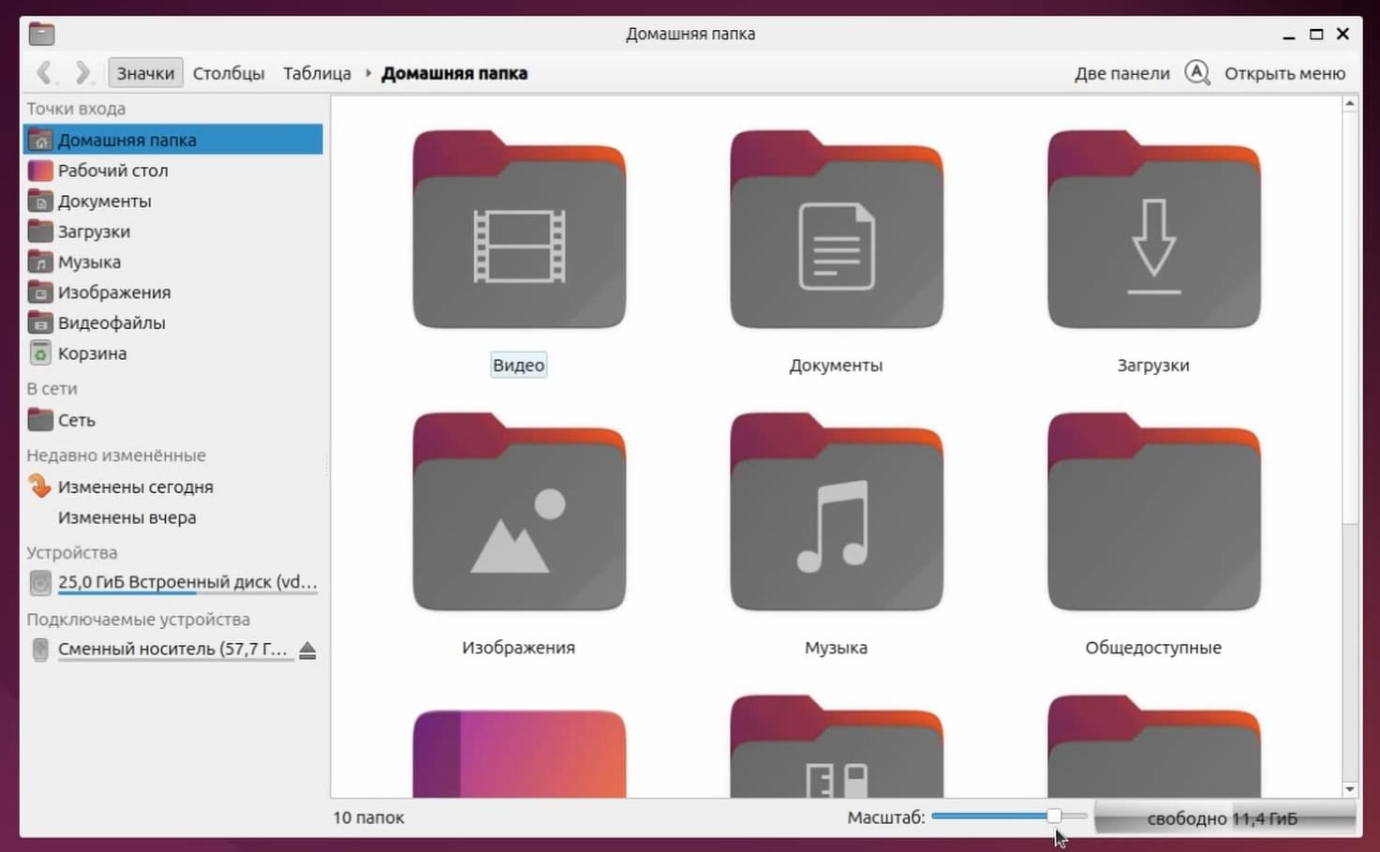
Task: Click the vertical scrollbar thumb
Action: click(x=1350, y=316)
